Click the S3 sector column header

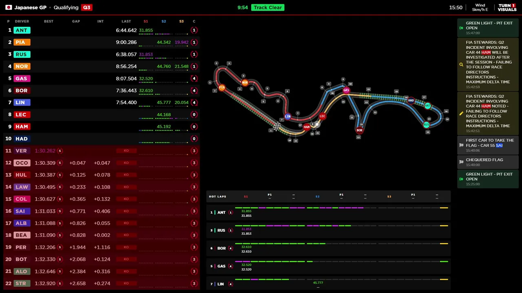coord(181,21)
